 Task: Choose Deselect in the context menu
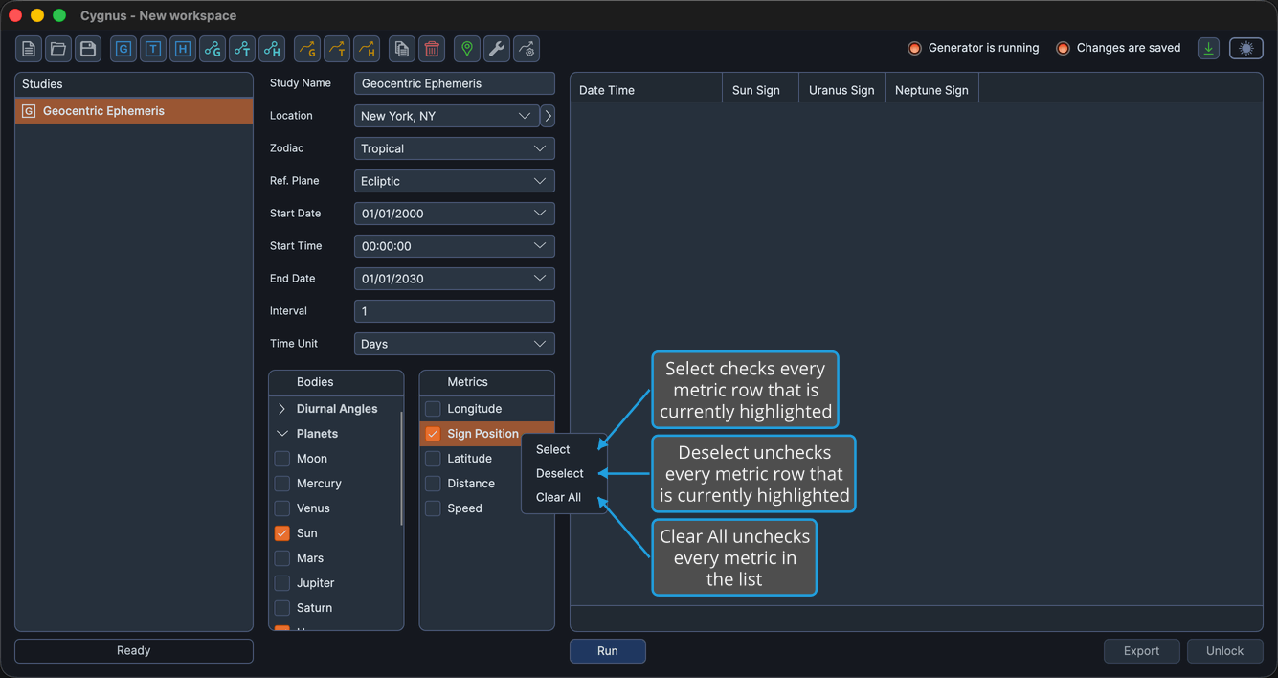coord(564,473)
